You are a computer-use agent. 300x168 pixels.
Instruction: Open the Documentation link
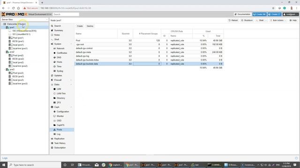click(x=243, y=14)
